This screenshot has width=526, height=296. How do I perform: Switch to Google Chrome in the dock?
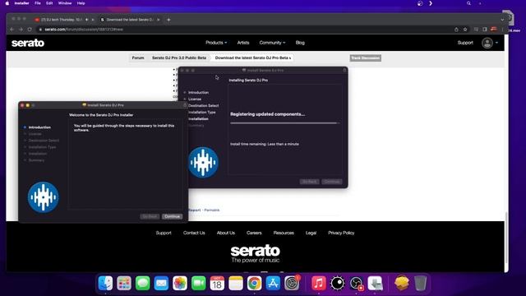(254, 283)
